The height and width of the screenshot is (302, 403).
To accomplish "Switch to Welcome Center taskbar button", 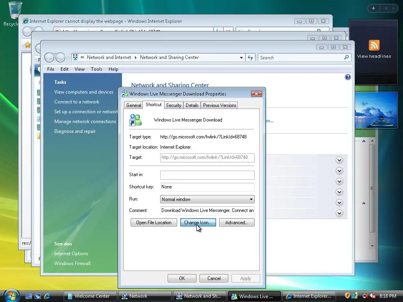I will coord(90,296).
